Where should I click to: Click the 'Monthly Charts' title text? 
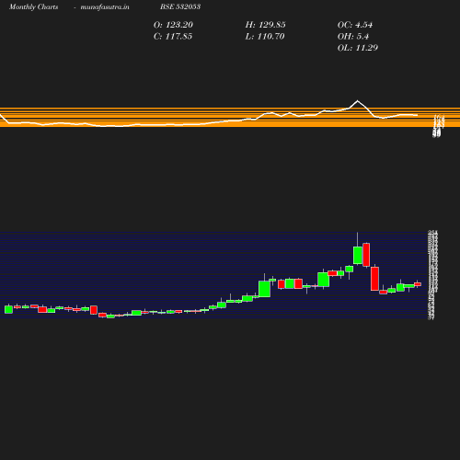[x=33, y=7]
